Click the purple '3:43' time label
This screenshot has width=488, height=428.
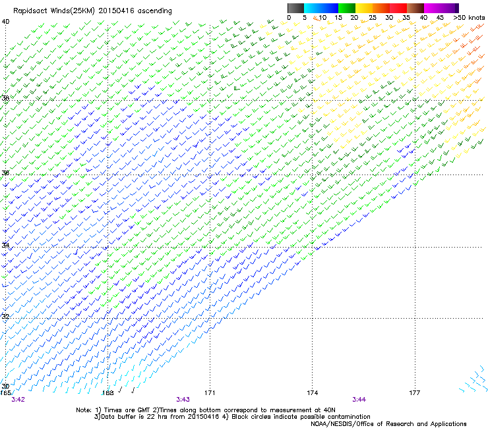point(183,400)
